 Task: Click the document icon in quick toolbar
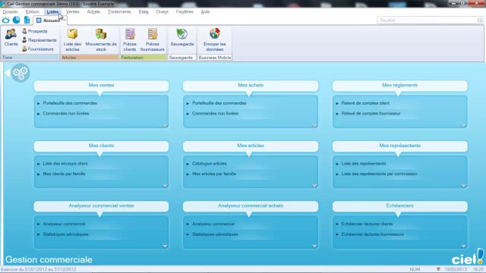coord(27,20)
